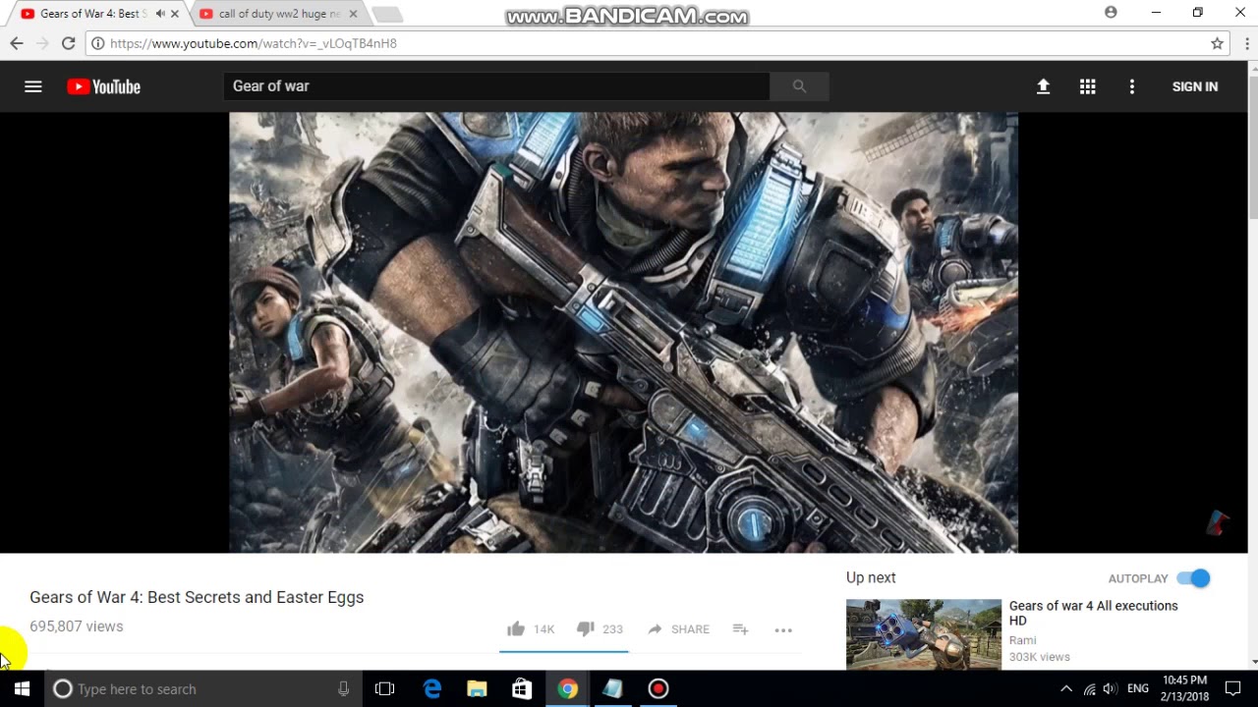Open the Action Center notifications icon
Image resolution: width=1258 pixels, height=707 pixels.
[1233, 689]
